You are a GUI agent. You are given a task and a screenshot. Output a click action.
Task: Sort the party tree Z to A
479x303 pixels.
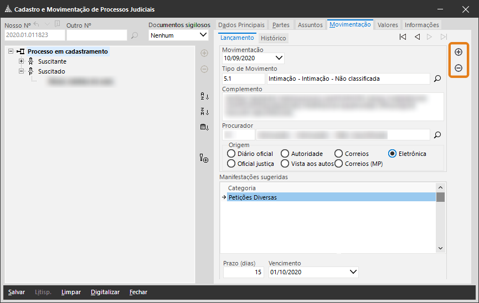pos(204,112)
